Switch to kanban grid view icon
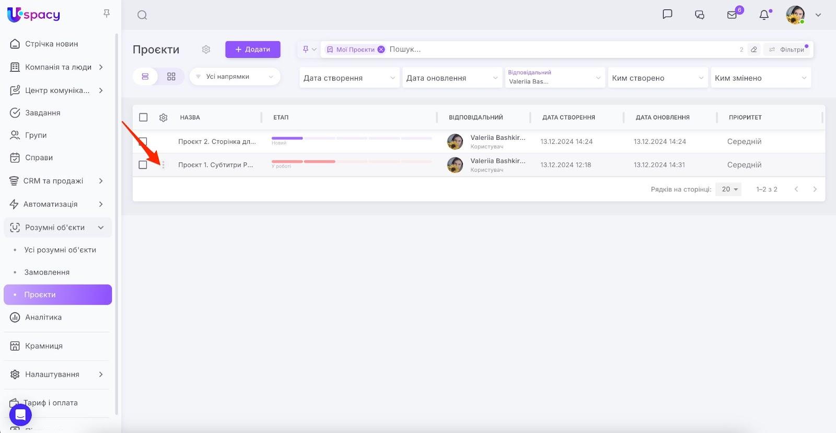Screen dimensions: 836x433 tap(171, 77)
